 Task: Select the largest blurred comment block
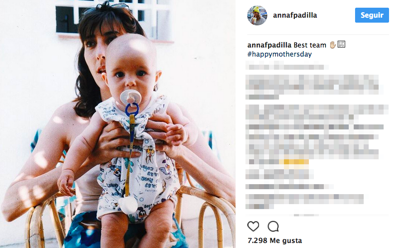317,135
